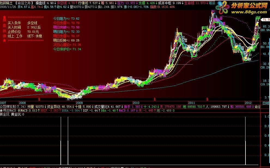Select the 2011 year label on timeline

pyautogui.click(x=192, y=103)
